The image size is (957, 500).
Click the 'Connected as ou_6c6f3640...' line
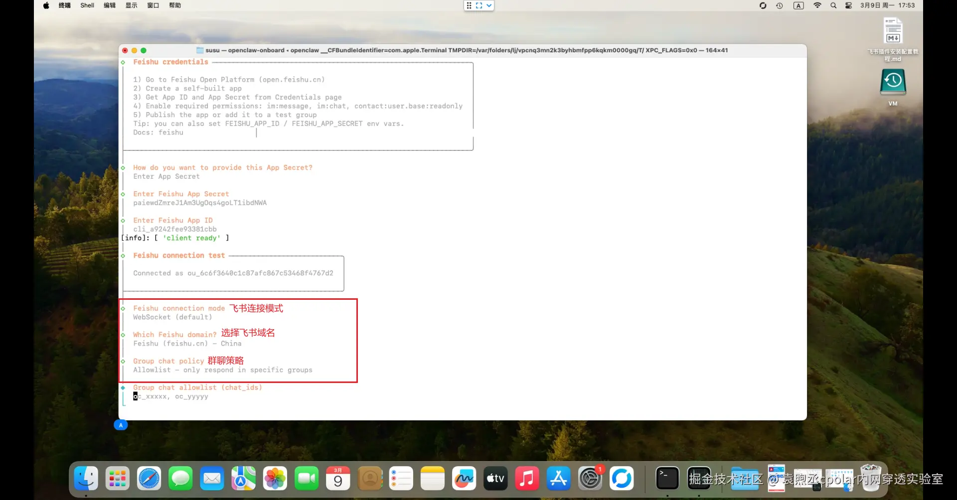tap(233, 273)
